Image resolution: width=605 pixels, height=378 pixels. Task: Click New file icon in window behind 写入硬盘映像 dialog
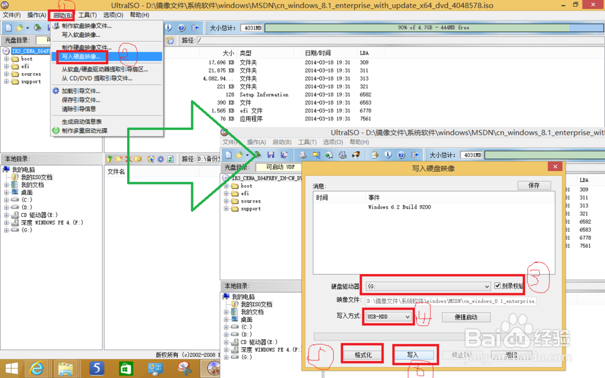[x=229, y=155]
